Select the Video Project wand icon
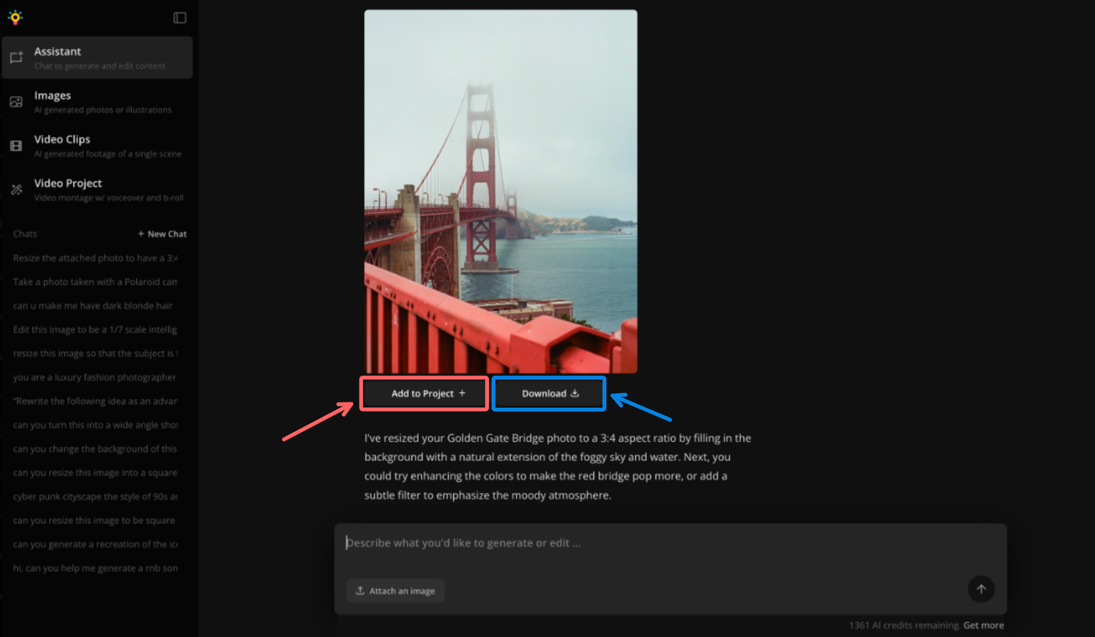The image size is (1095, 637). pyautogui.click(x=16, y=189)
